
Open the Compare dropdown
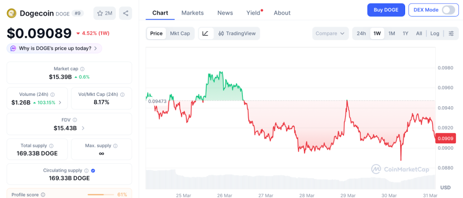(x=330, y=33)
